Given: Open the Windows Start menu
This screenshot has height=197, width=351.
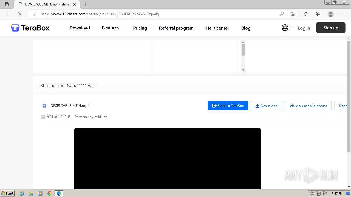Looking at the screenshot, I should point(8,193).
